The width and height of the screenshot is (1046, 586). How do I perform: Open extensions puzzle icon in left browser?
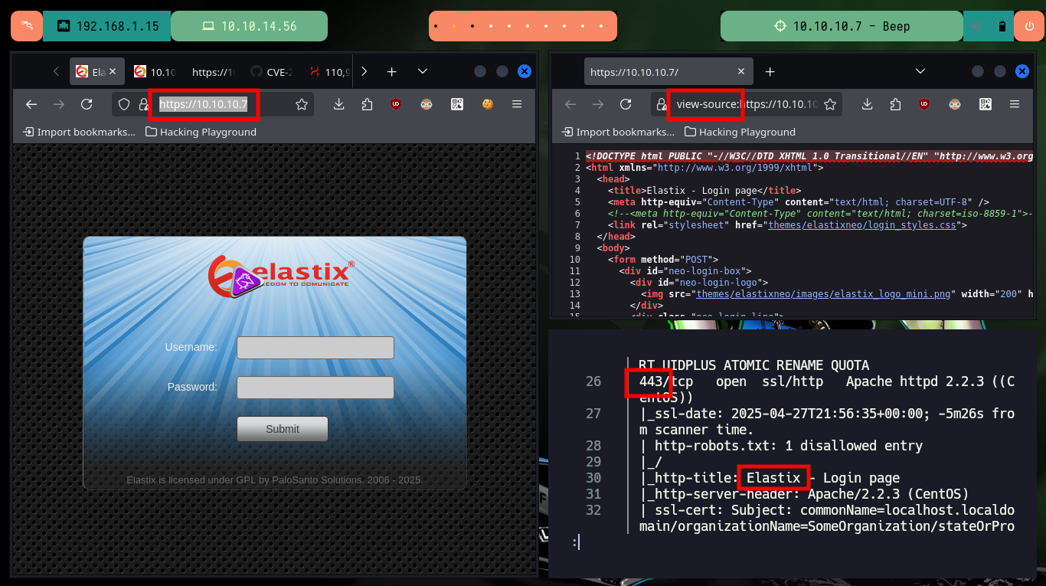tap(367, 104)
